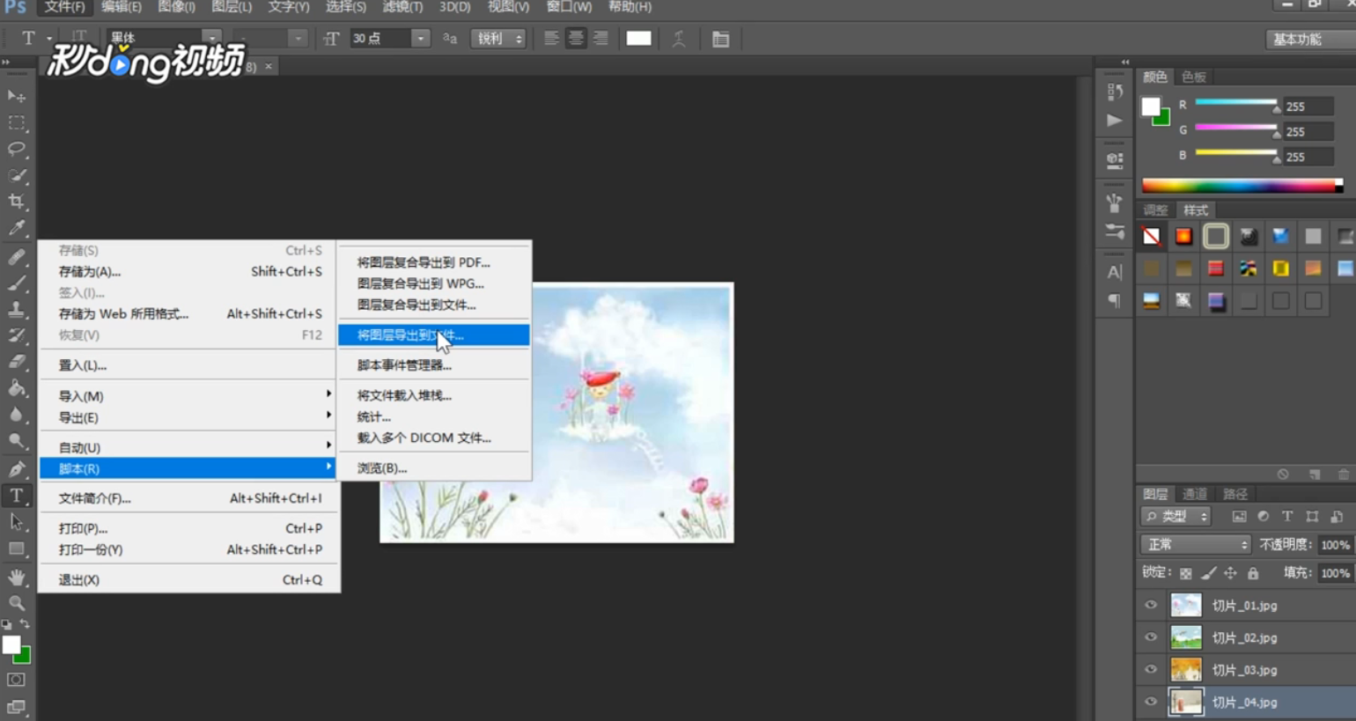This screenshot has width=1356, height=721.
Task: Click the G value 255 field
Action: coord(1308,131)
